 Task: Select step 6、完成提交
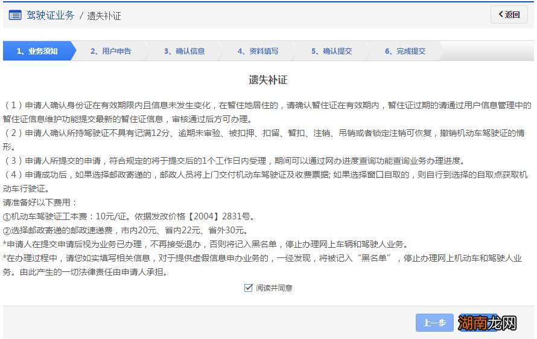point(405,51)
